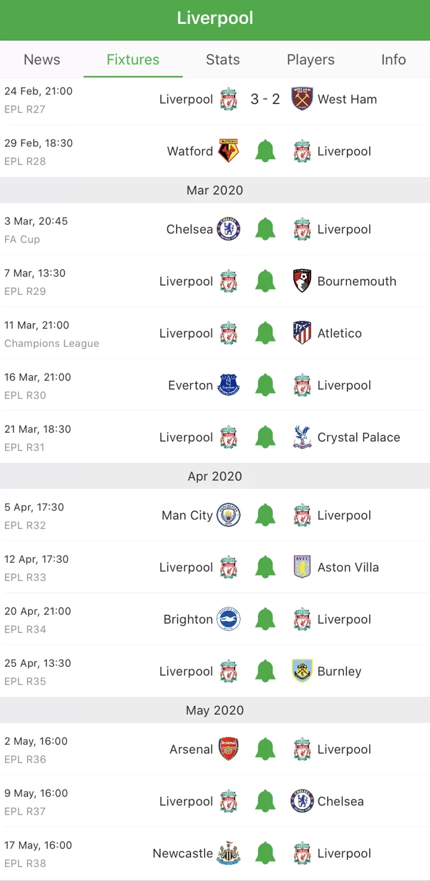Tap the Chelsea crest in FA Cup fixture
Screen dimensions: 430x881
click(x=229, y=229)
